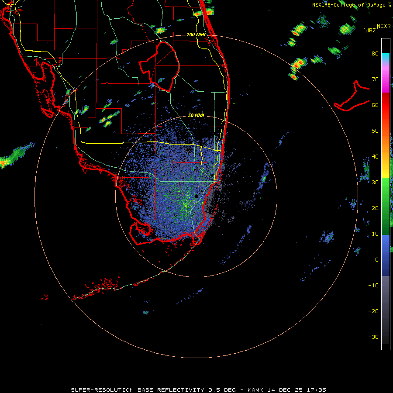Screen dimensions: 393x393
Task: Click the 70 value on dBZ scale
Action: (375, 79)
